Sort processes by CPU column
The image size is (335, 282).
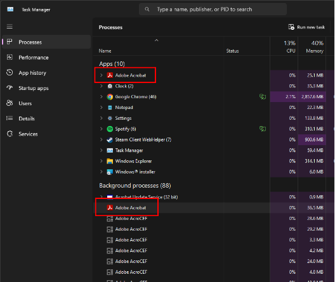click(x=284, y=47)
